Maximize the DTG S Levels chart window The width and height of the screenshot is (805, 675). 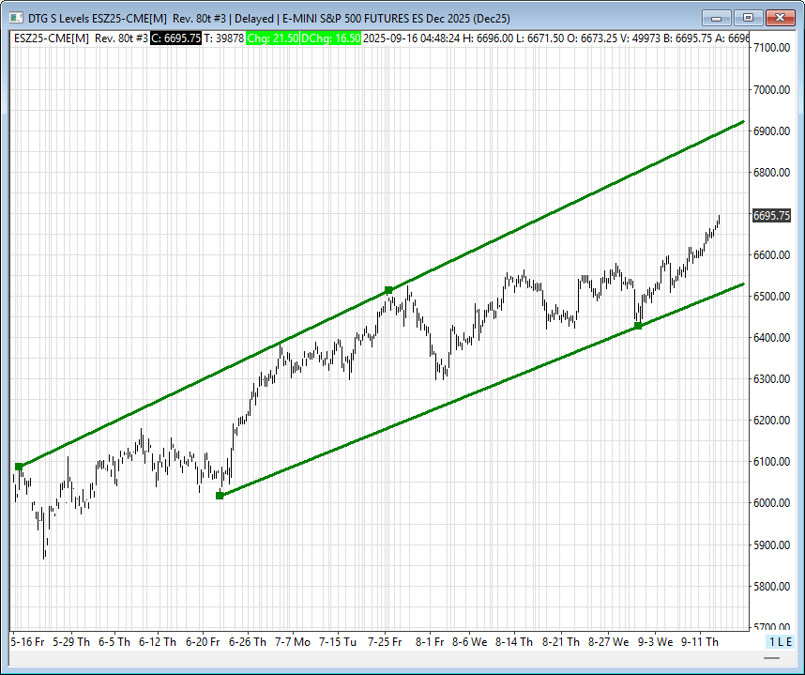pos(748,18)
